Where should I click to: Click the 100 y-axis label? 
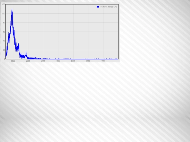pyautogui.click(x=4, y=14)
